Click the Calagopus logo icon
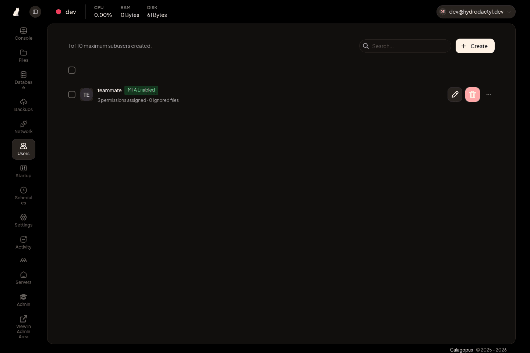The width and height of the screenshot is (530, 353). (16, 12)
